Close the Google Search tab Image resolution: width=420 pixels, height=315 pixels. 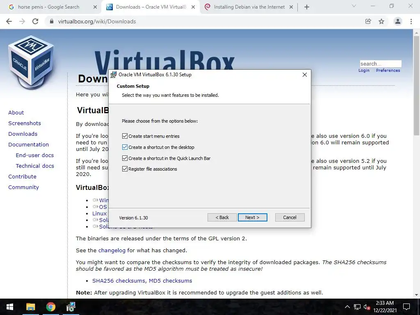coord(95,7)
